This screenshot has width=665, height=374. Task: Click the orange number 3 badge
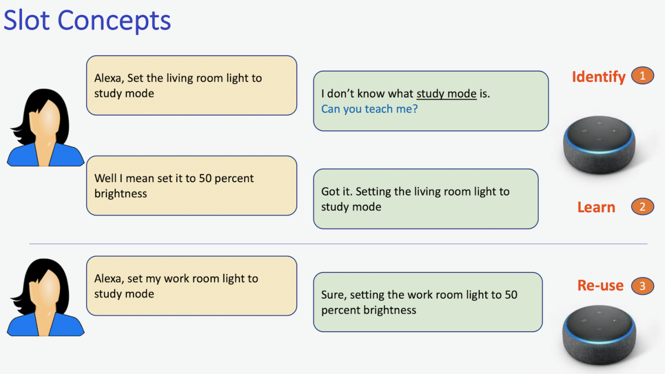coord(642,286)
